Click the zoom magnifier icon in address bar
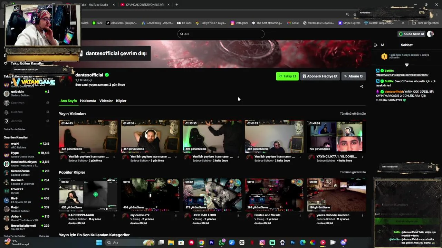 click(347, 14)
